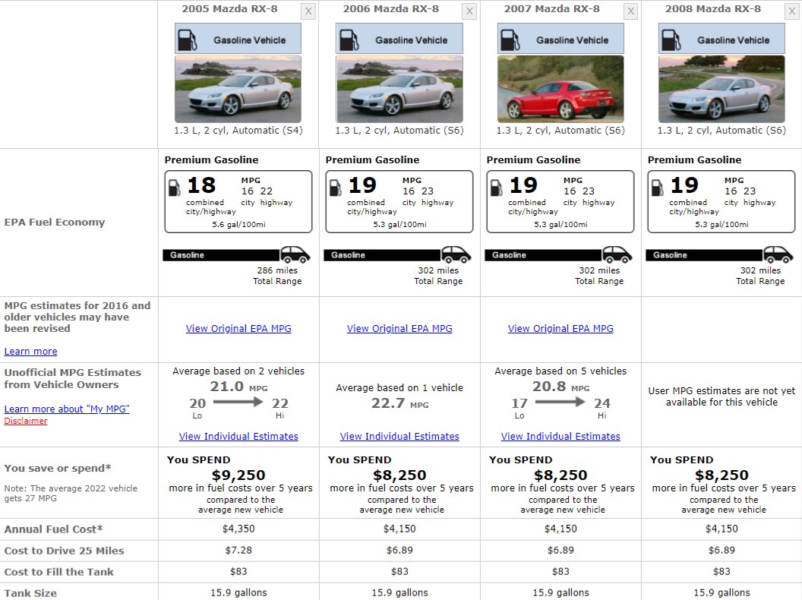Image resolution: width=802 pixels, height=600 pixels.
Task: Click the 2007 Gasoline range bar
Action: click(x=544, y=254)
